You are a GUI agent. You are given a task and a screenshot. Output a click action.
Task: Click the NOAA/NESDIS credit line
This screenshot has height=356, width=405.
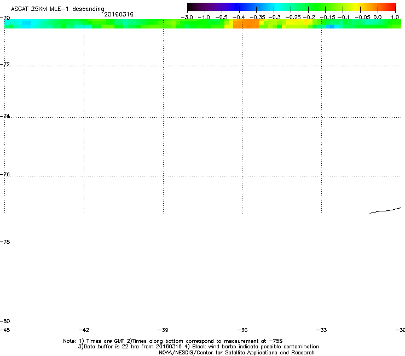pyautogui.click(x=236, y=353)
